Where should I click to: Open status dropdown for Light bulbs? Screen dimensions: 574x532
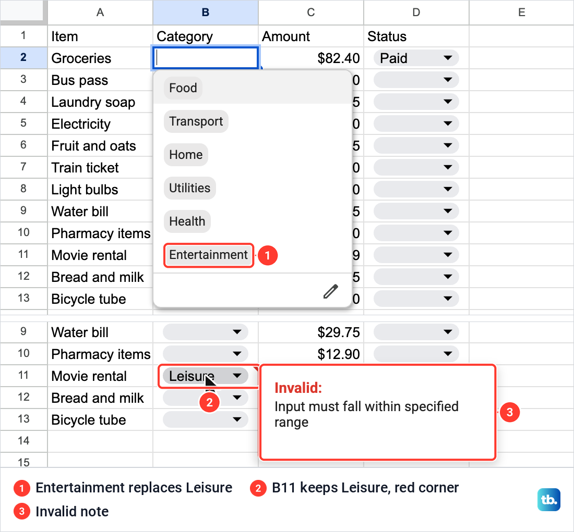coord(416,189)
